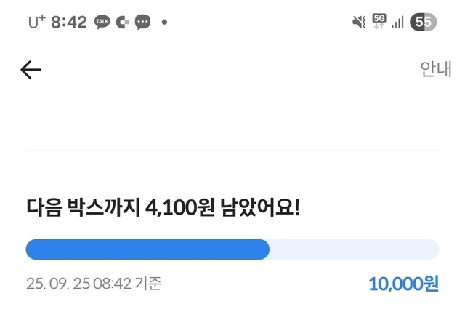Tap the 5G network indicator
This screenshot has width=465, height=320.
pos(379,22)
